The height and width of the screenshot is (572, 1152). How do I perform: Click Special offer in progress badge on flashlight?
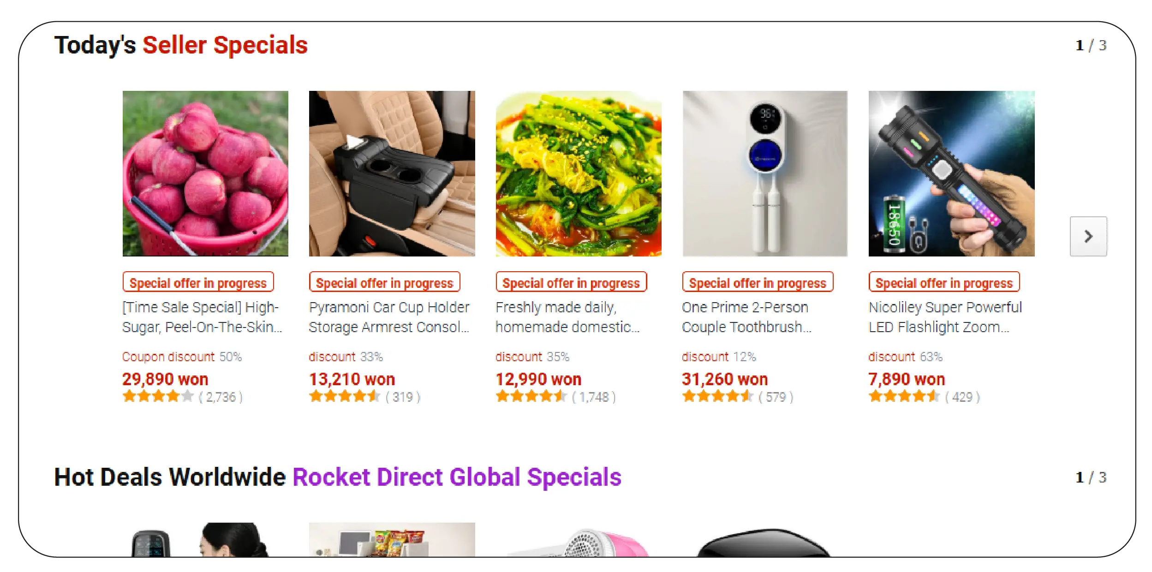[944, 282]
